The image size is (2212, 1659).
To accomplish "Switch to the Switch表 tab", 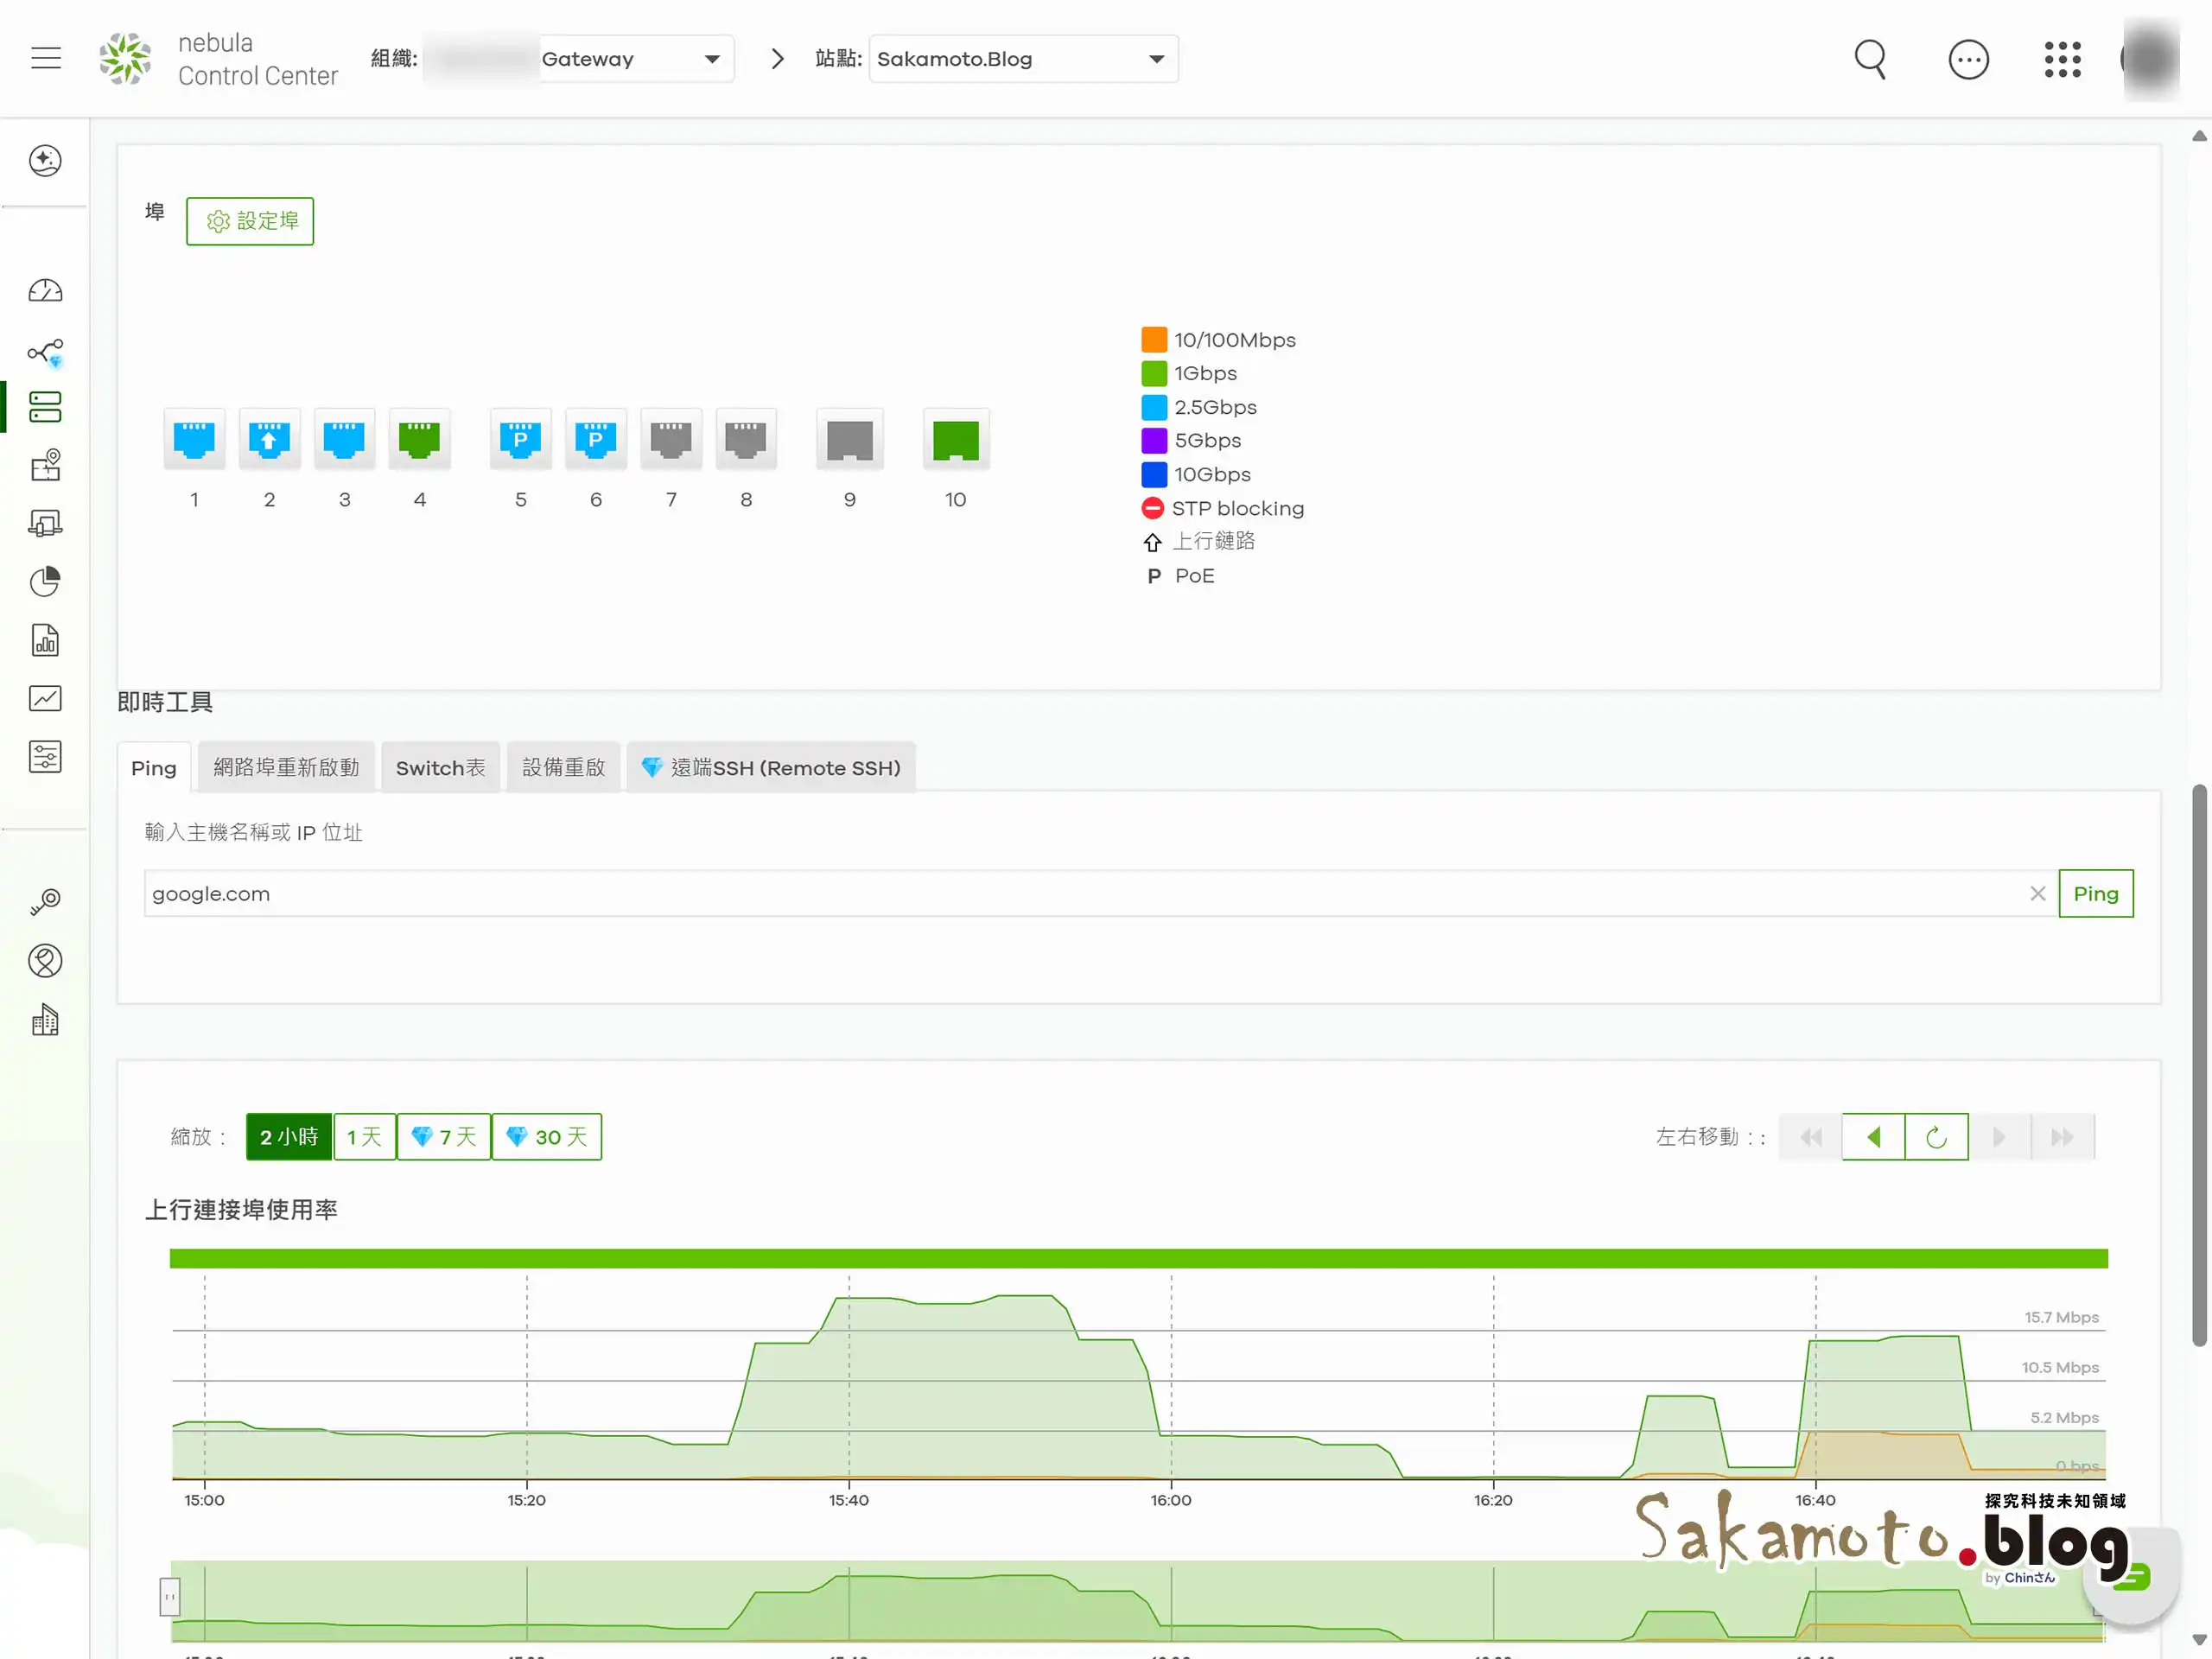I will coord(440,768).
